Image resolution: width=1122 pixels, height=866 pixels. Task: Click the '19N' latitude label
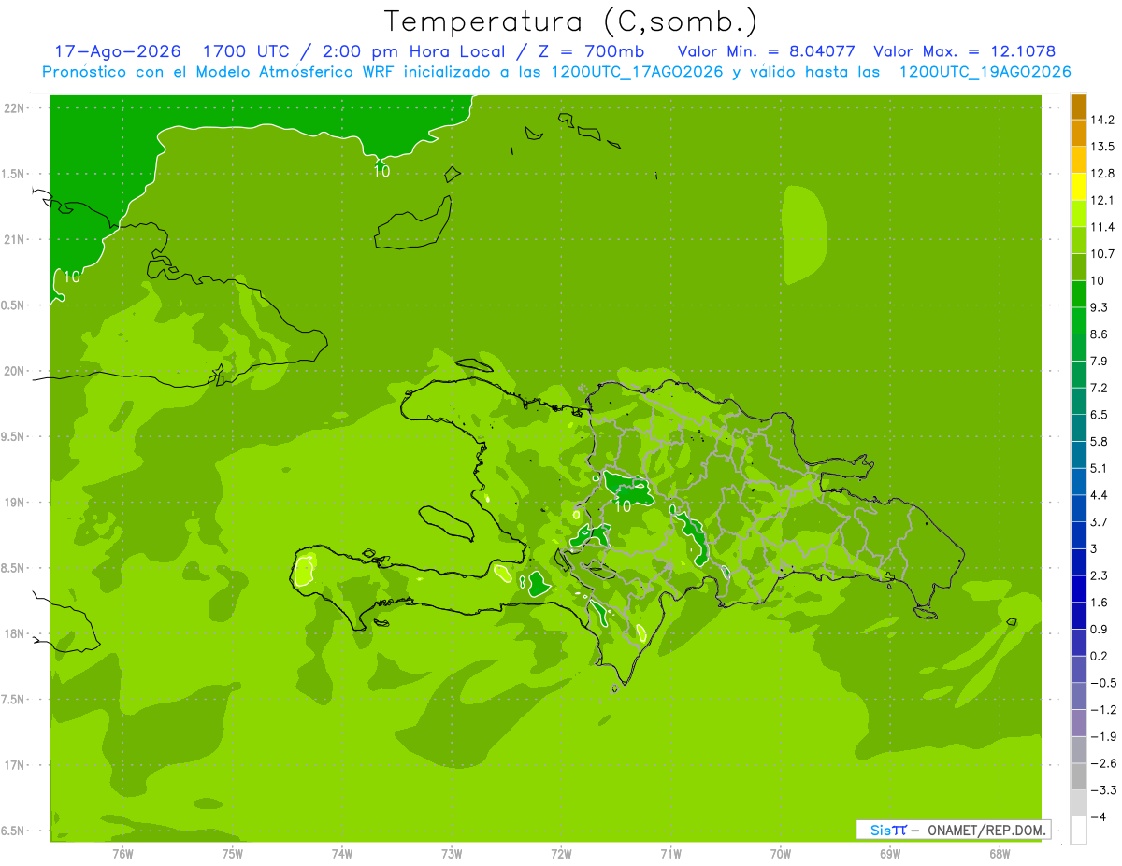point(14,503)
